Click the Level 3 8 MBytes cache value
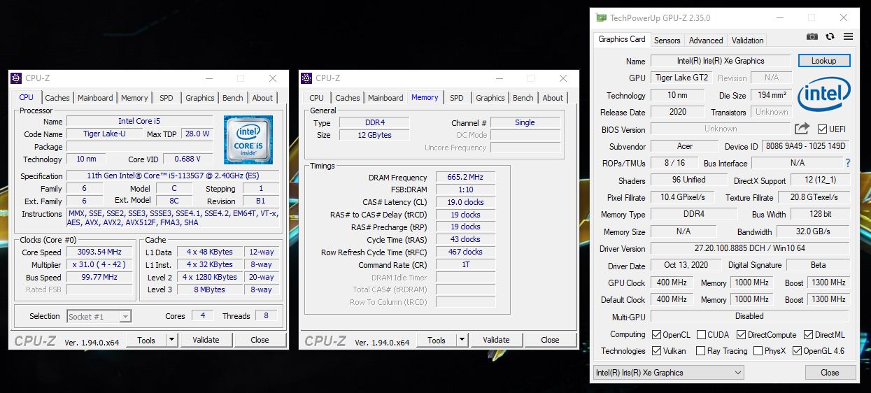 (x=210, y=290)
